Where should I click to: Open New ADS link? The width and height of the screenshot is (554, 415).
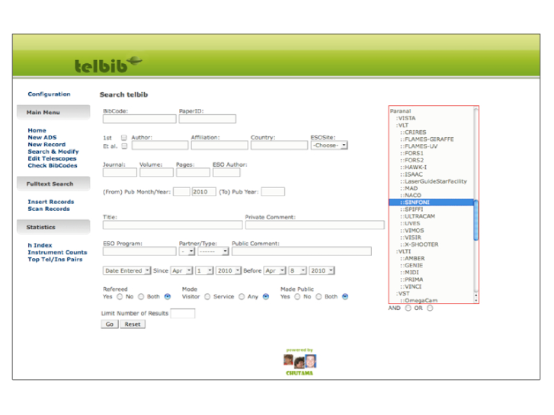(x=42, y=137)
